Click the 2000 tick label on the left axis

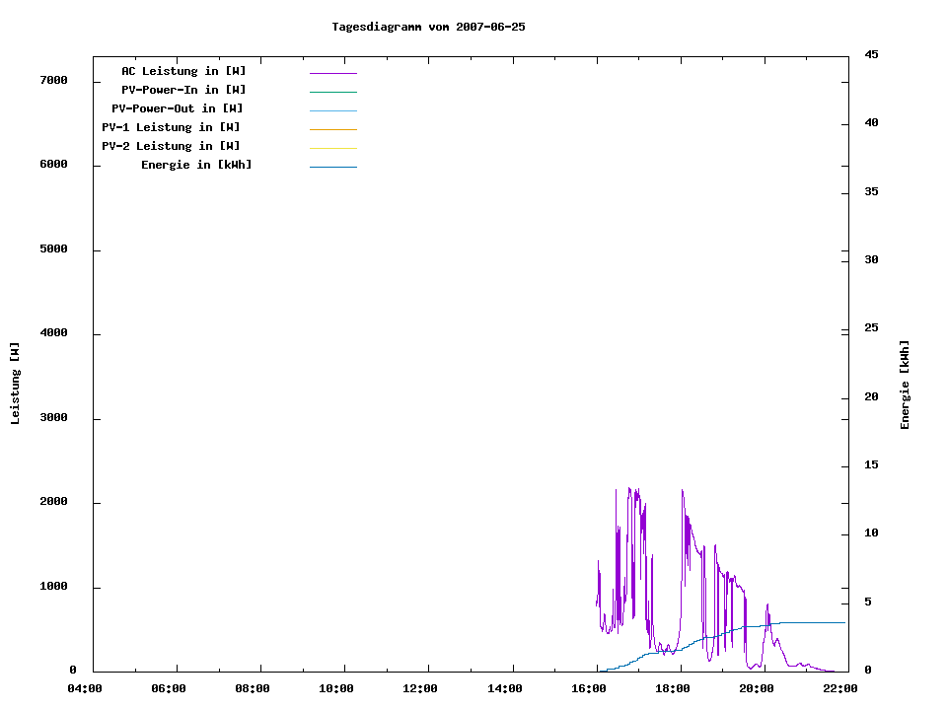[x=53, y=502]
